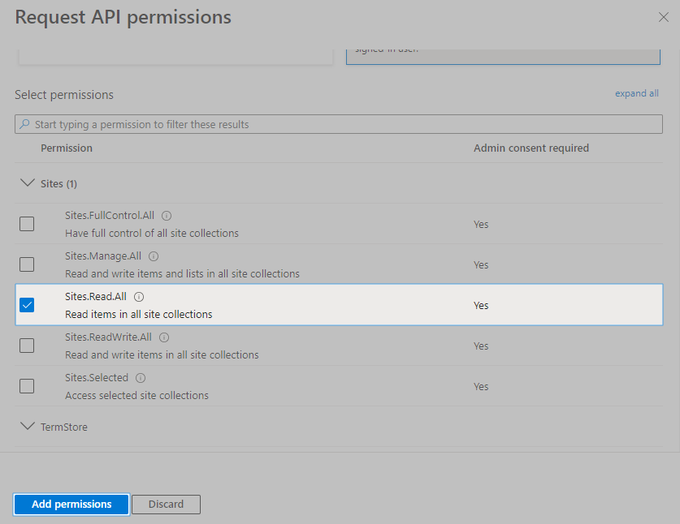
Task: Collapse the Sites permission group
Action: click(x=28, y=184)
